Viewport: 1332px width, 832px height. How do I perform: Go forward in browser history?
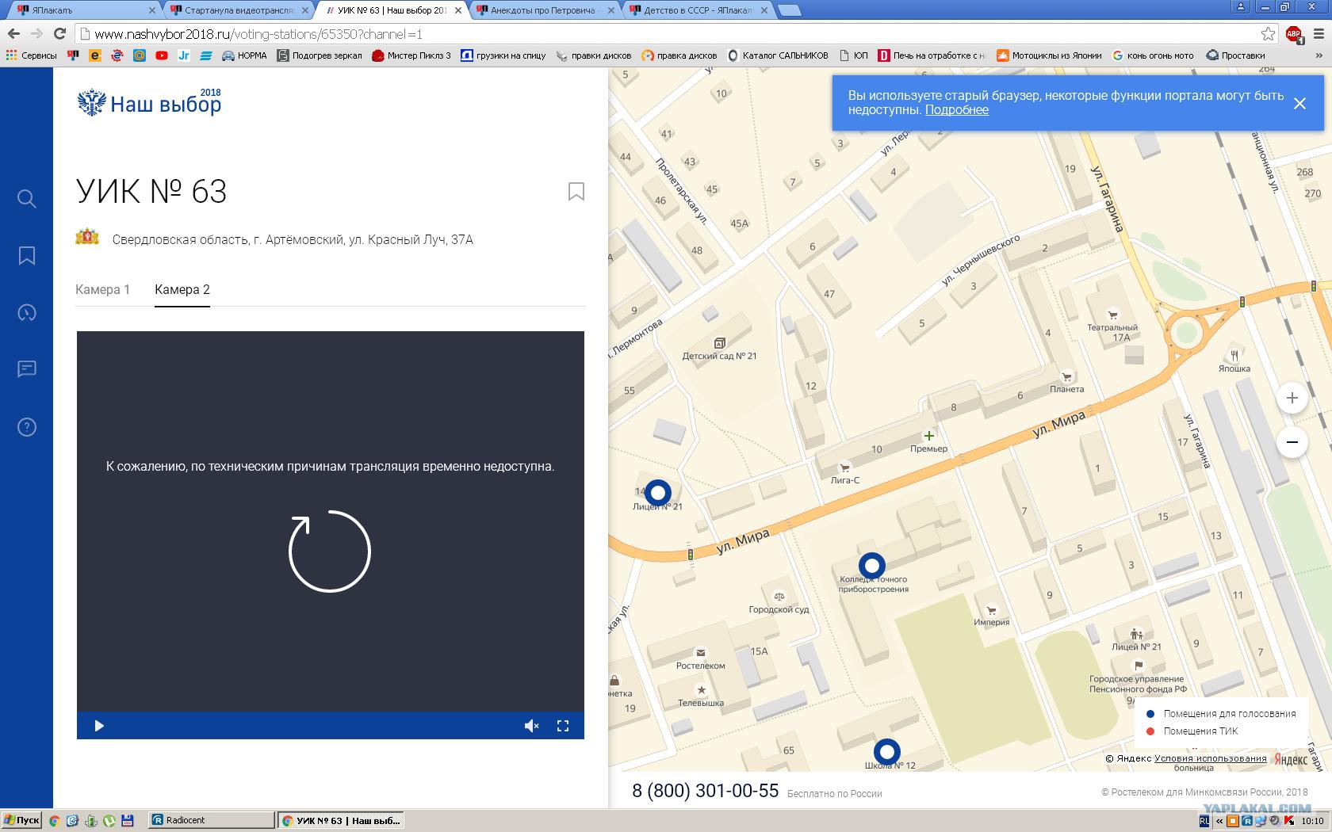click(x=36, y=33)
